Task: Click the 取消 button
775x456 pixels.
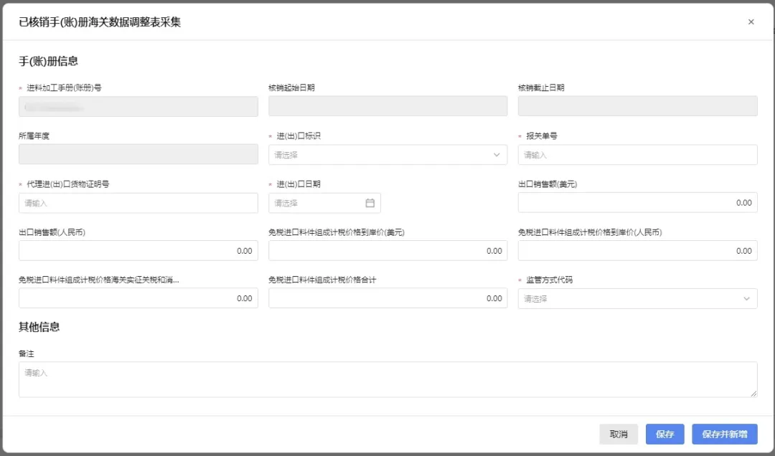Action: (x=619, y=434)
